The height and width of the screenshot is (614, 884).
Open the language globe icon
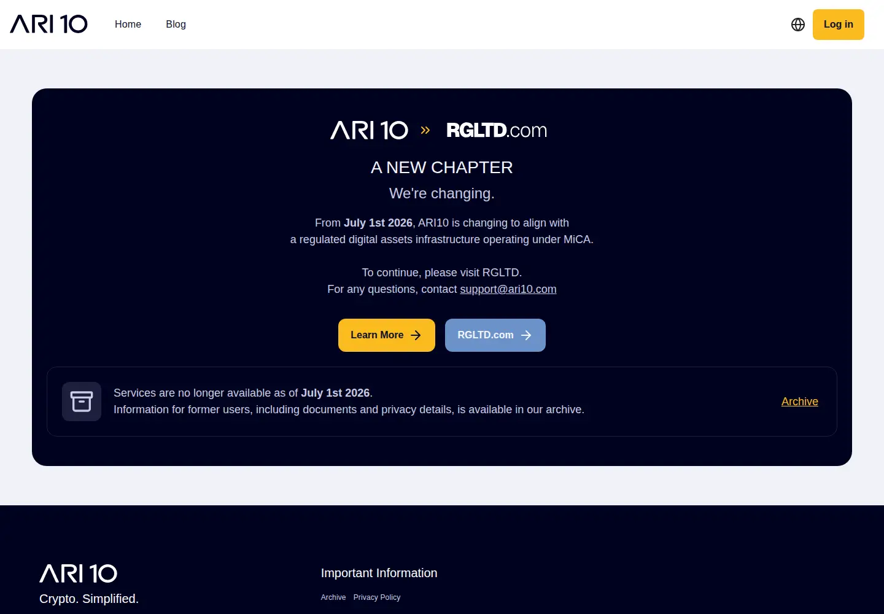[798, 25]
